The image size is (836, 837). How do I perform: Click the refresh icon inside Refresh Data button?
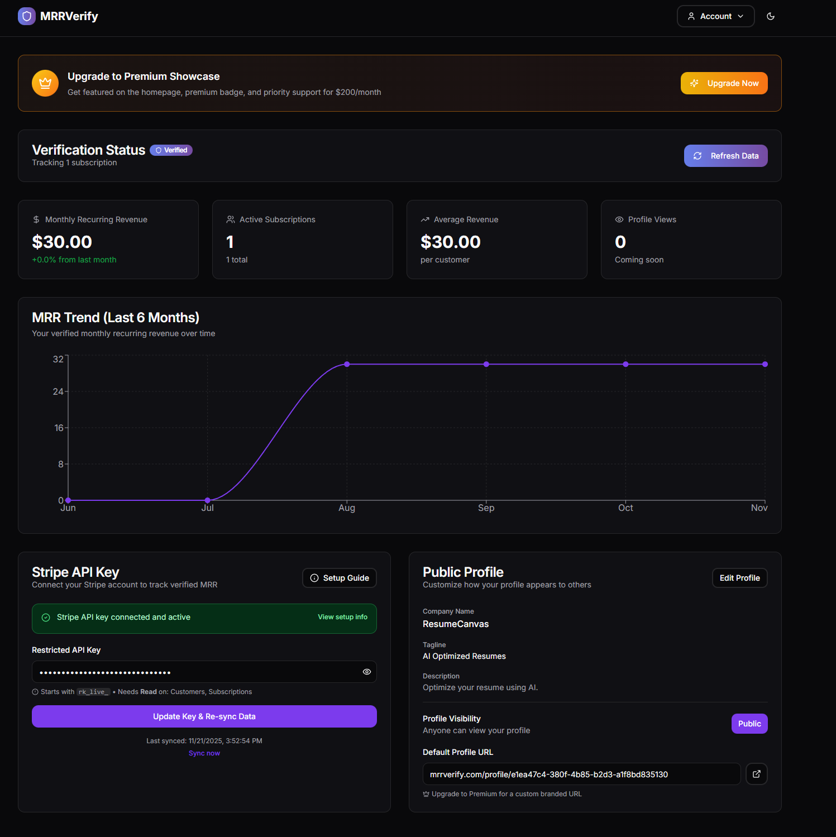coord(698,156)
